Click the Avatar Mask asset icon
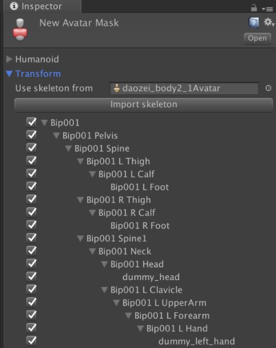Screen dimensions: 276x348 pos(20,30)
